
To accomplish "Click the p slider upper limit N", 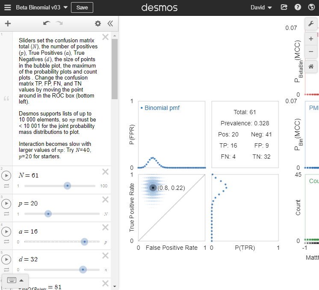I will pos(106,214).
